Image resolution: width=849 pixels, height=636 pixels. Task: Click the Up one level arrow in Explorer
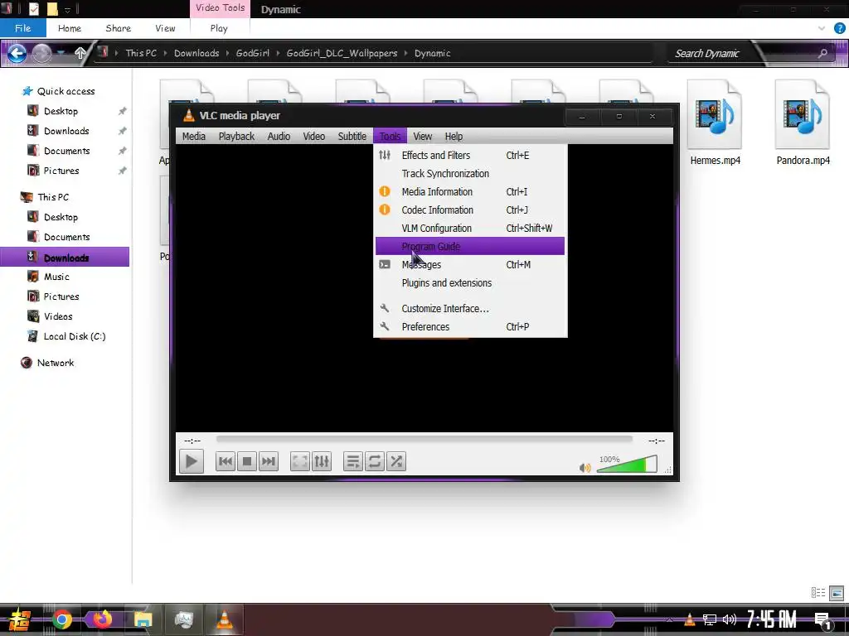pos(80,53)
